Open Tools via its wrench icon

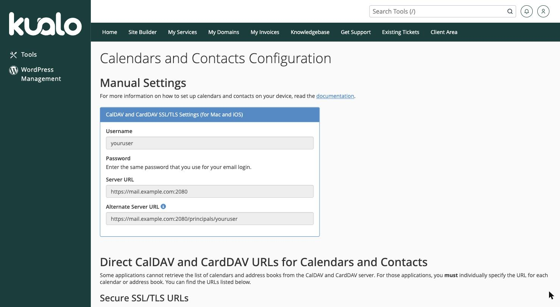pyautogui.click(x=14, y=55)
